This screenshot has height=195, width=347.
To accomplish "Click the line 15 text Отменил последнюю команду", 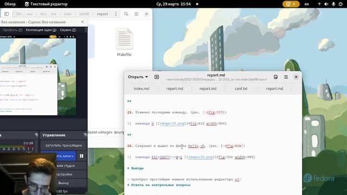I will pyautogui.click(x=162, y=112).
